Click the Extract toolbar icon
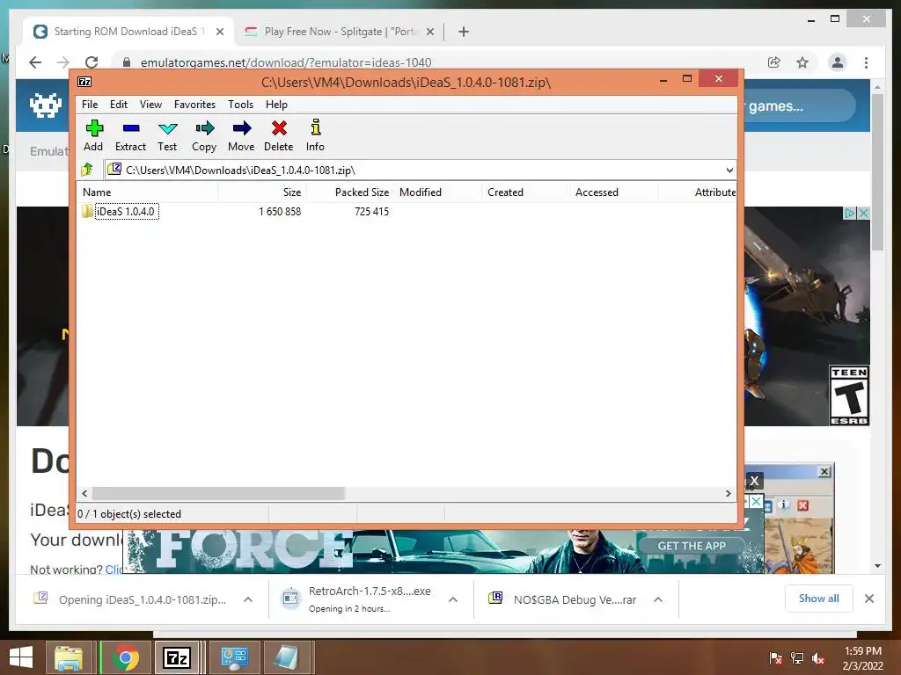901x675 pixels. [130, 135]
